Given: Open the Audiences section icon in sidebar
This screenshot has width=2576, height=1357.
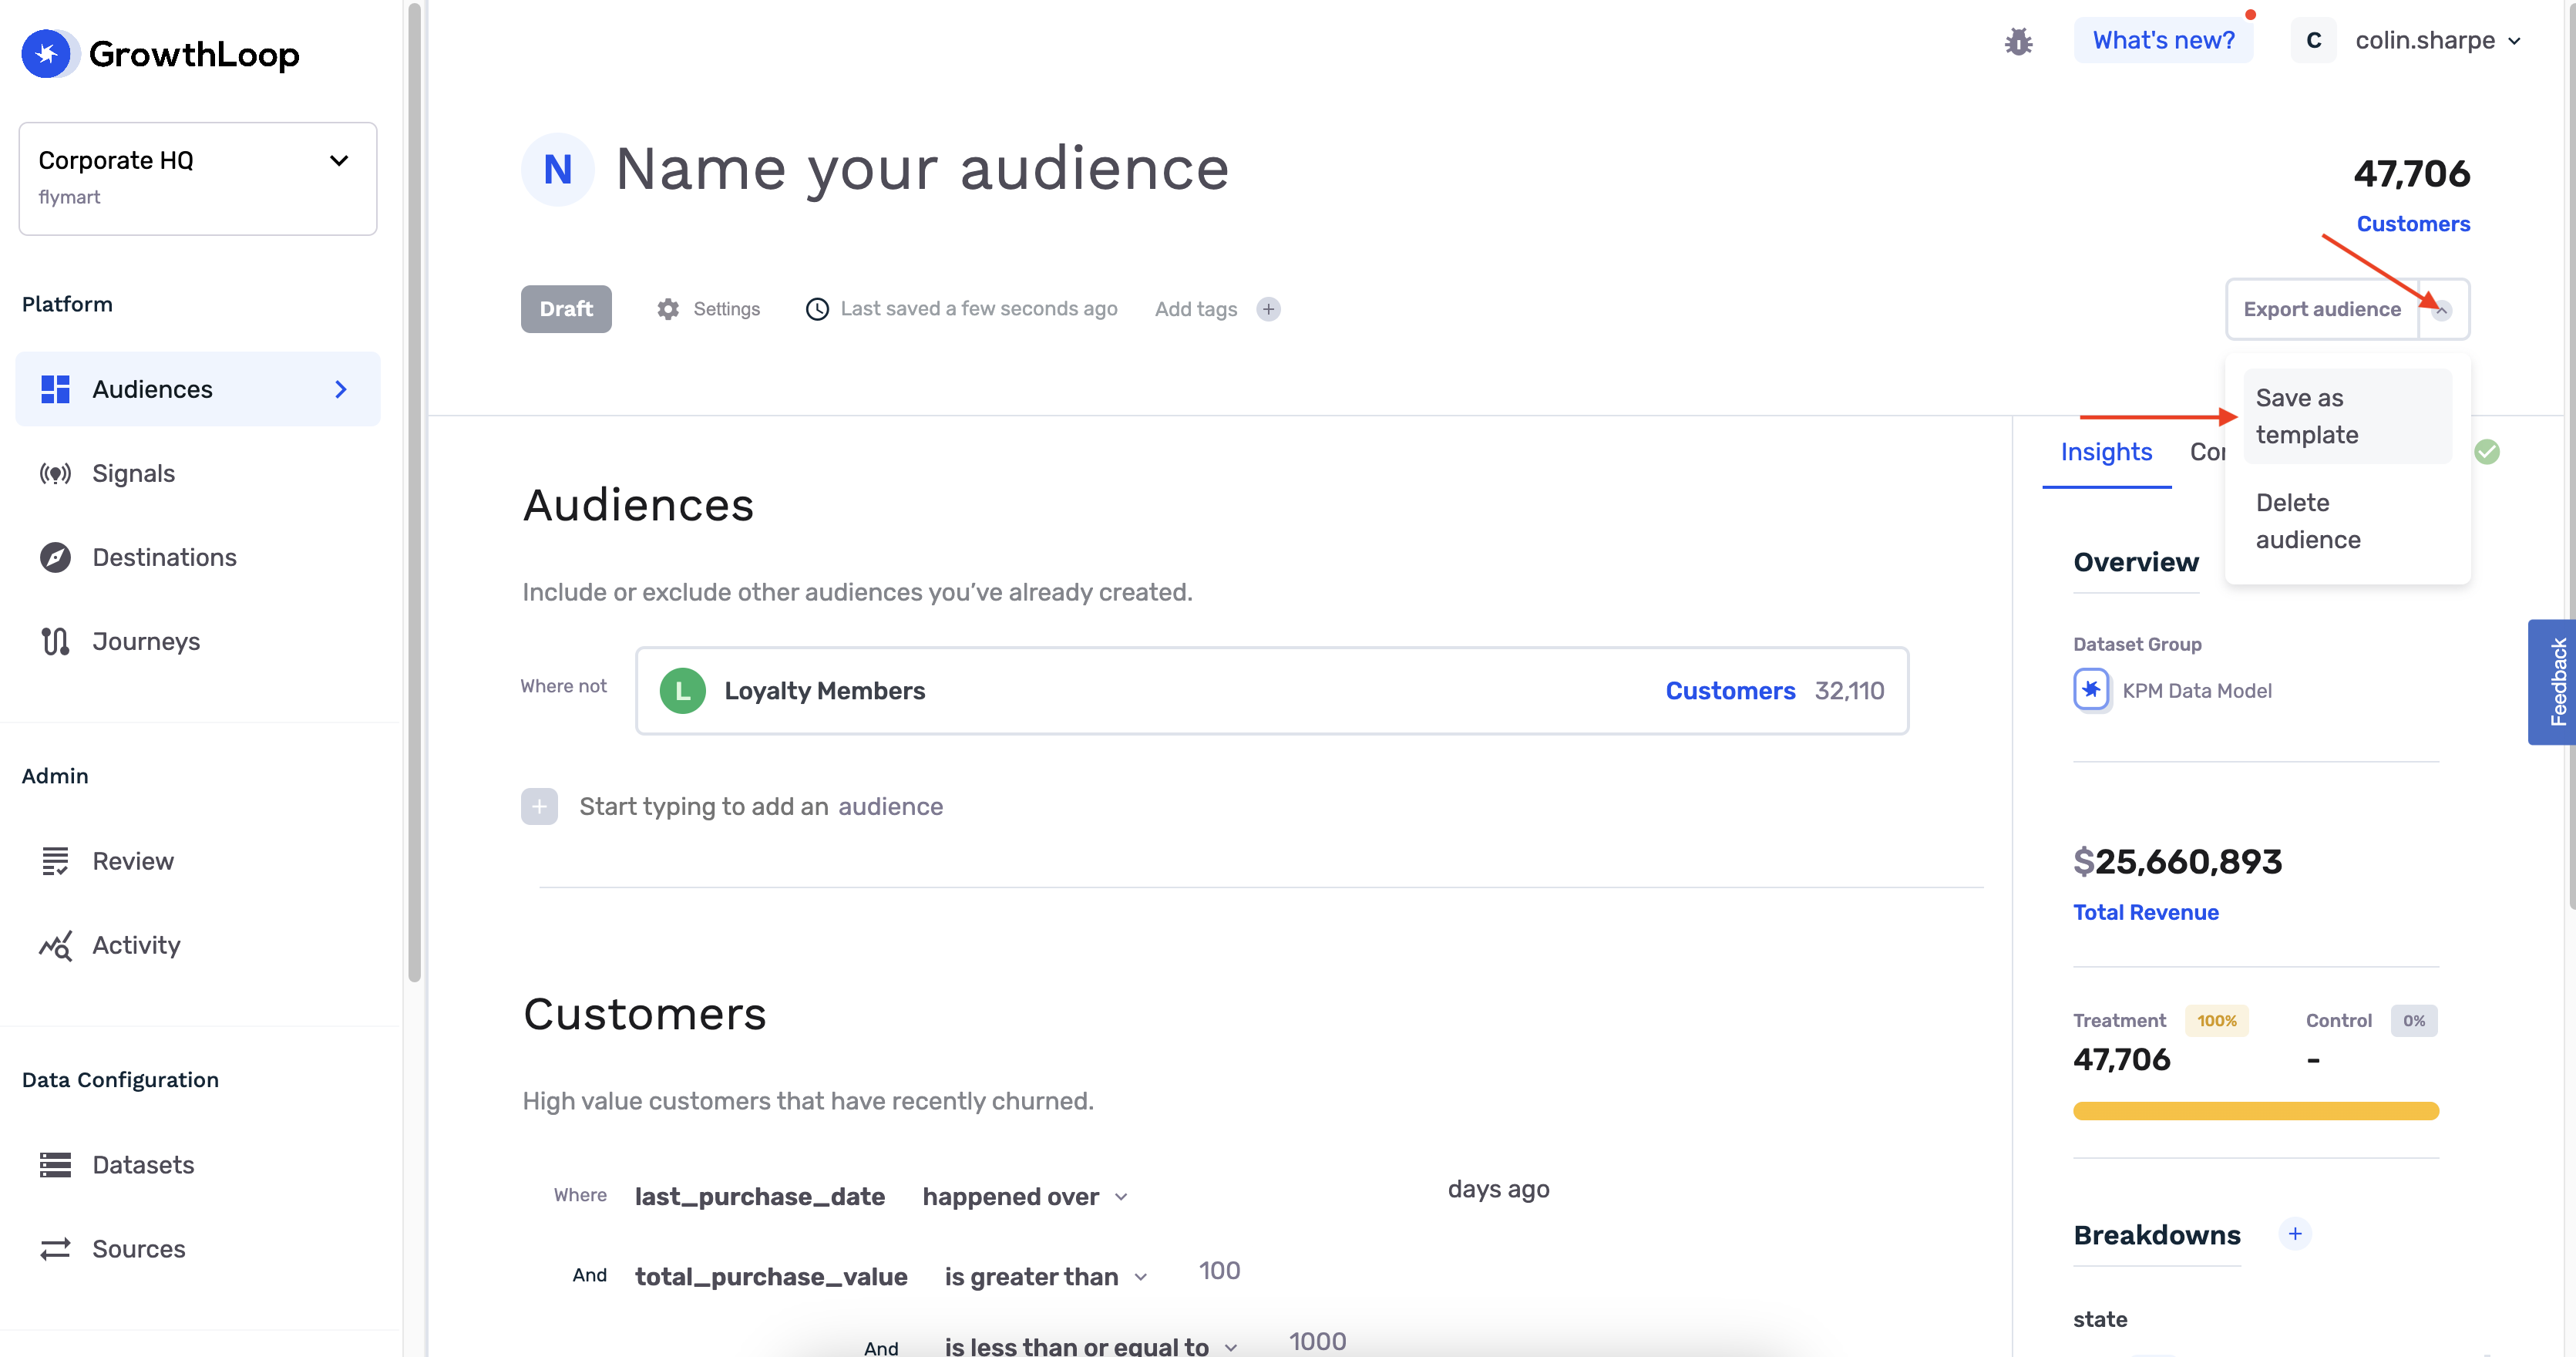Looking at the screenshot, I should pos(55,389).
